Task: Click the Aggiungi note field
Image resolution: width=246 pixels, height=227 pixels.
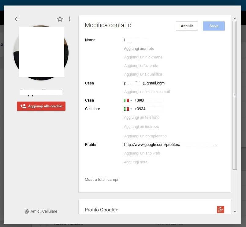Action: [136, 162]
